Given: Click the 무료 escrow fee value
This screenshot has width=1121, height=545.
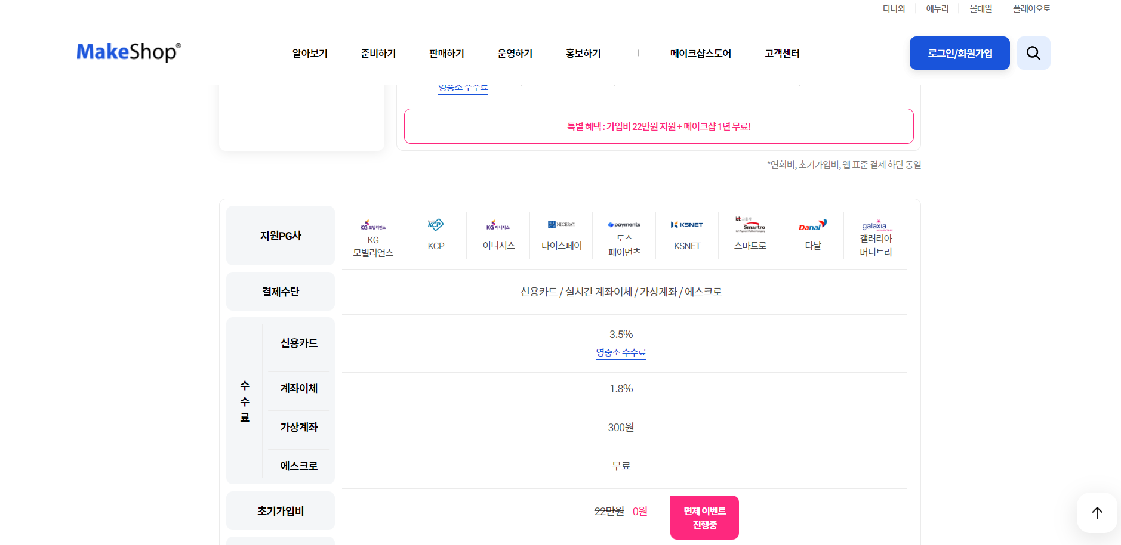Looking at the screenshot, I should [x=621, y=466].
